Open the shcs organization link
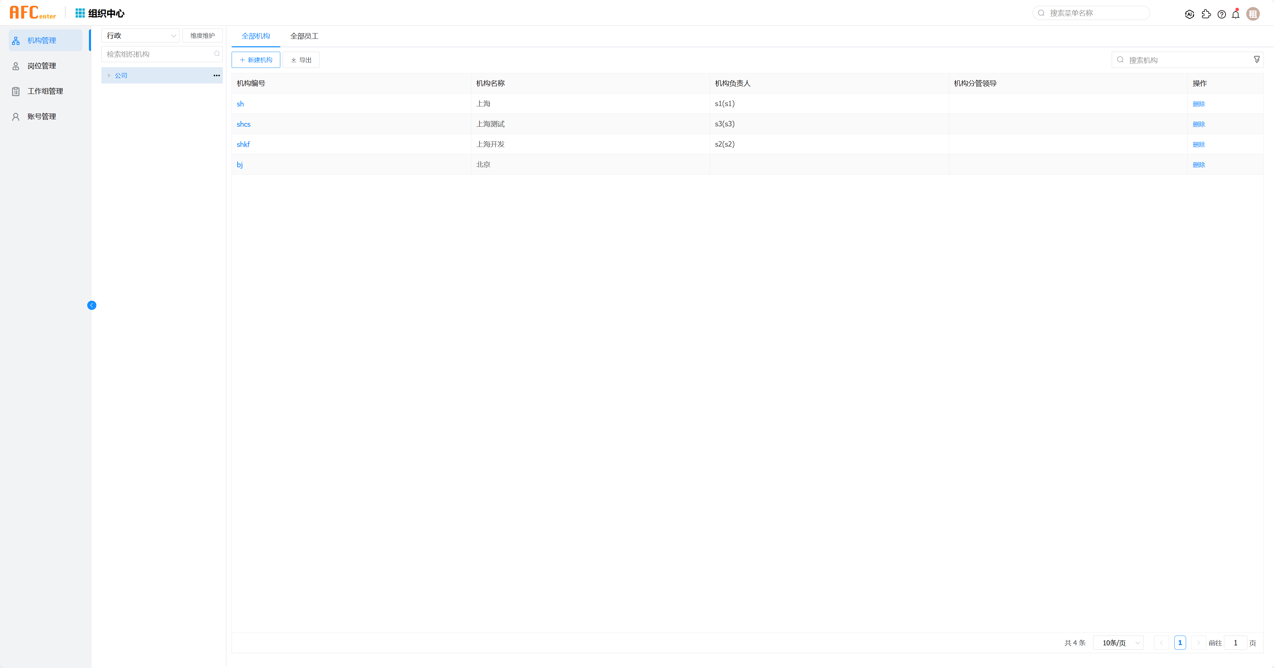Viewport: 1274px width, 668px height. (243, 124)
